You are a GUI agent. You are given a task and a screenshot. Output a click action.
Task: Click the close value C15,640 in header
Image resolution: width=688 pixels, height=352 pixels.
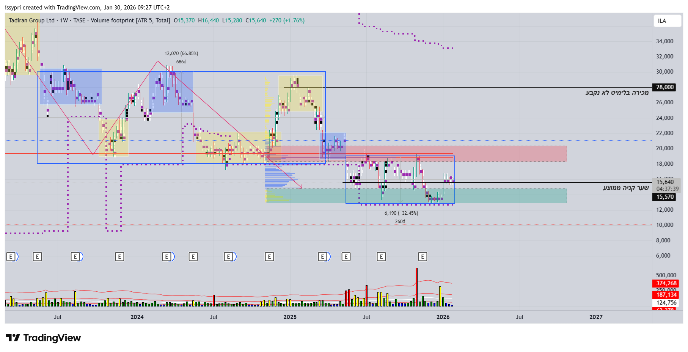pyautogui.click(x=256, y=20)
